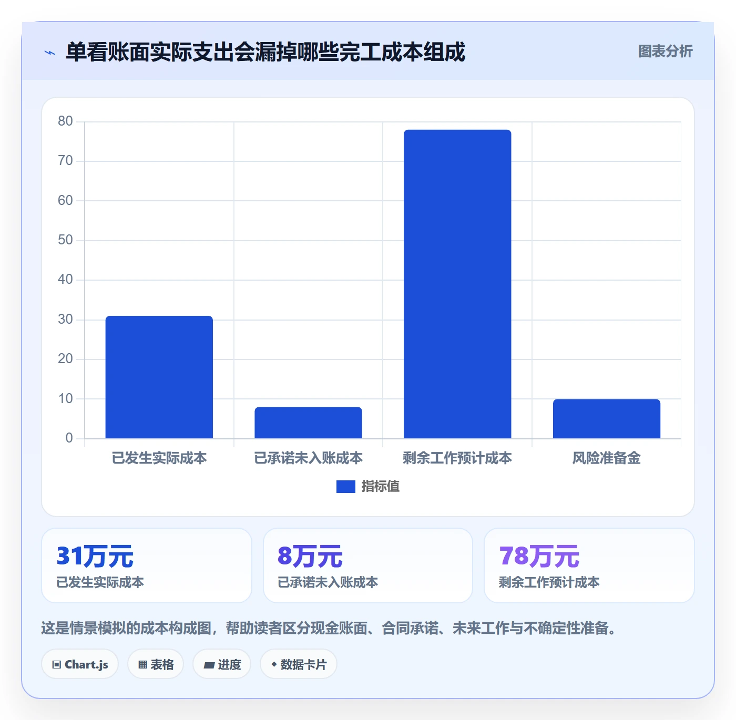The image size is (736, 720).
Task: Select the 数据卡片 tag
Action: coord(299,664)
